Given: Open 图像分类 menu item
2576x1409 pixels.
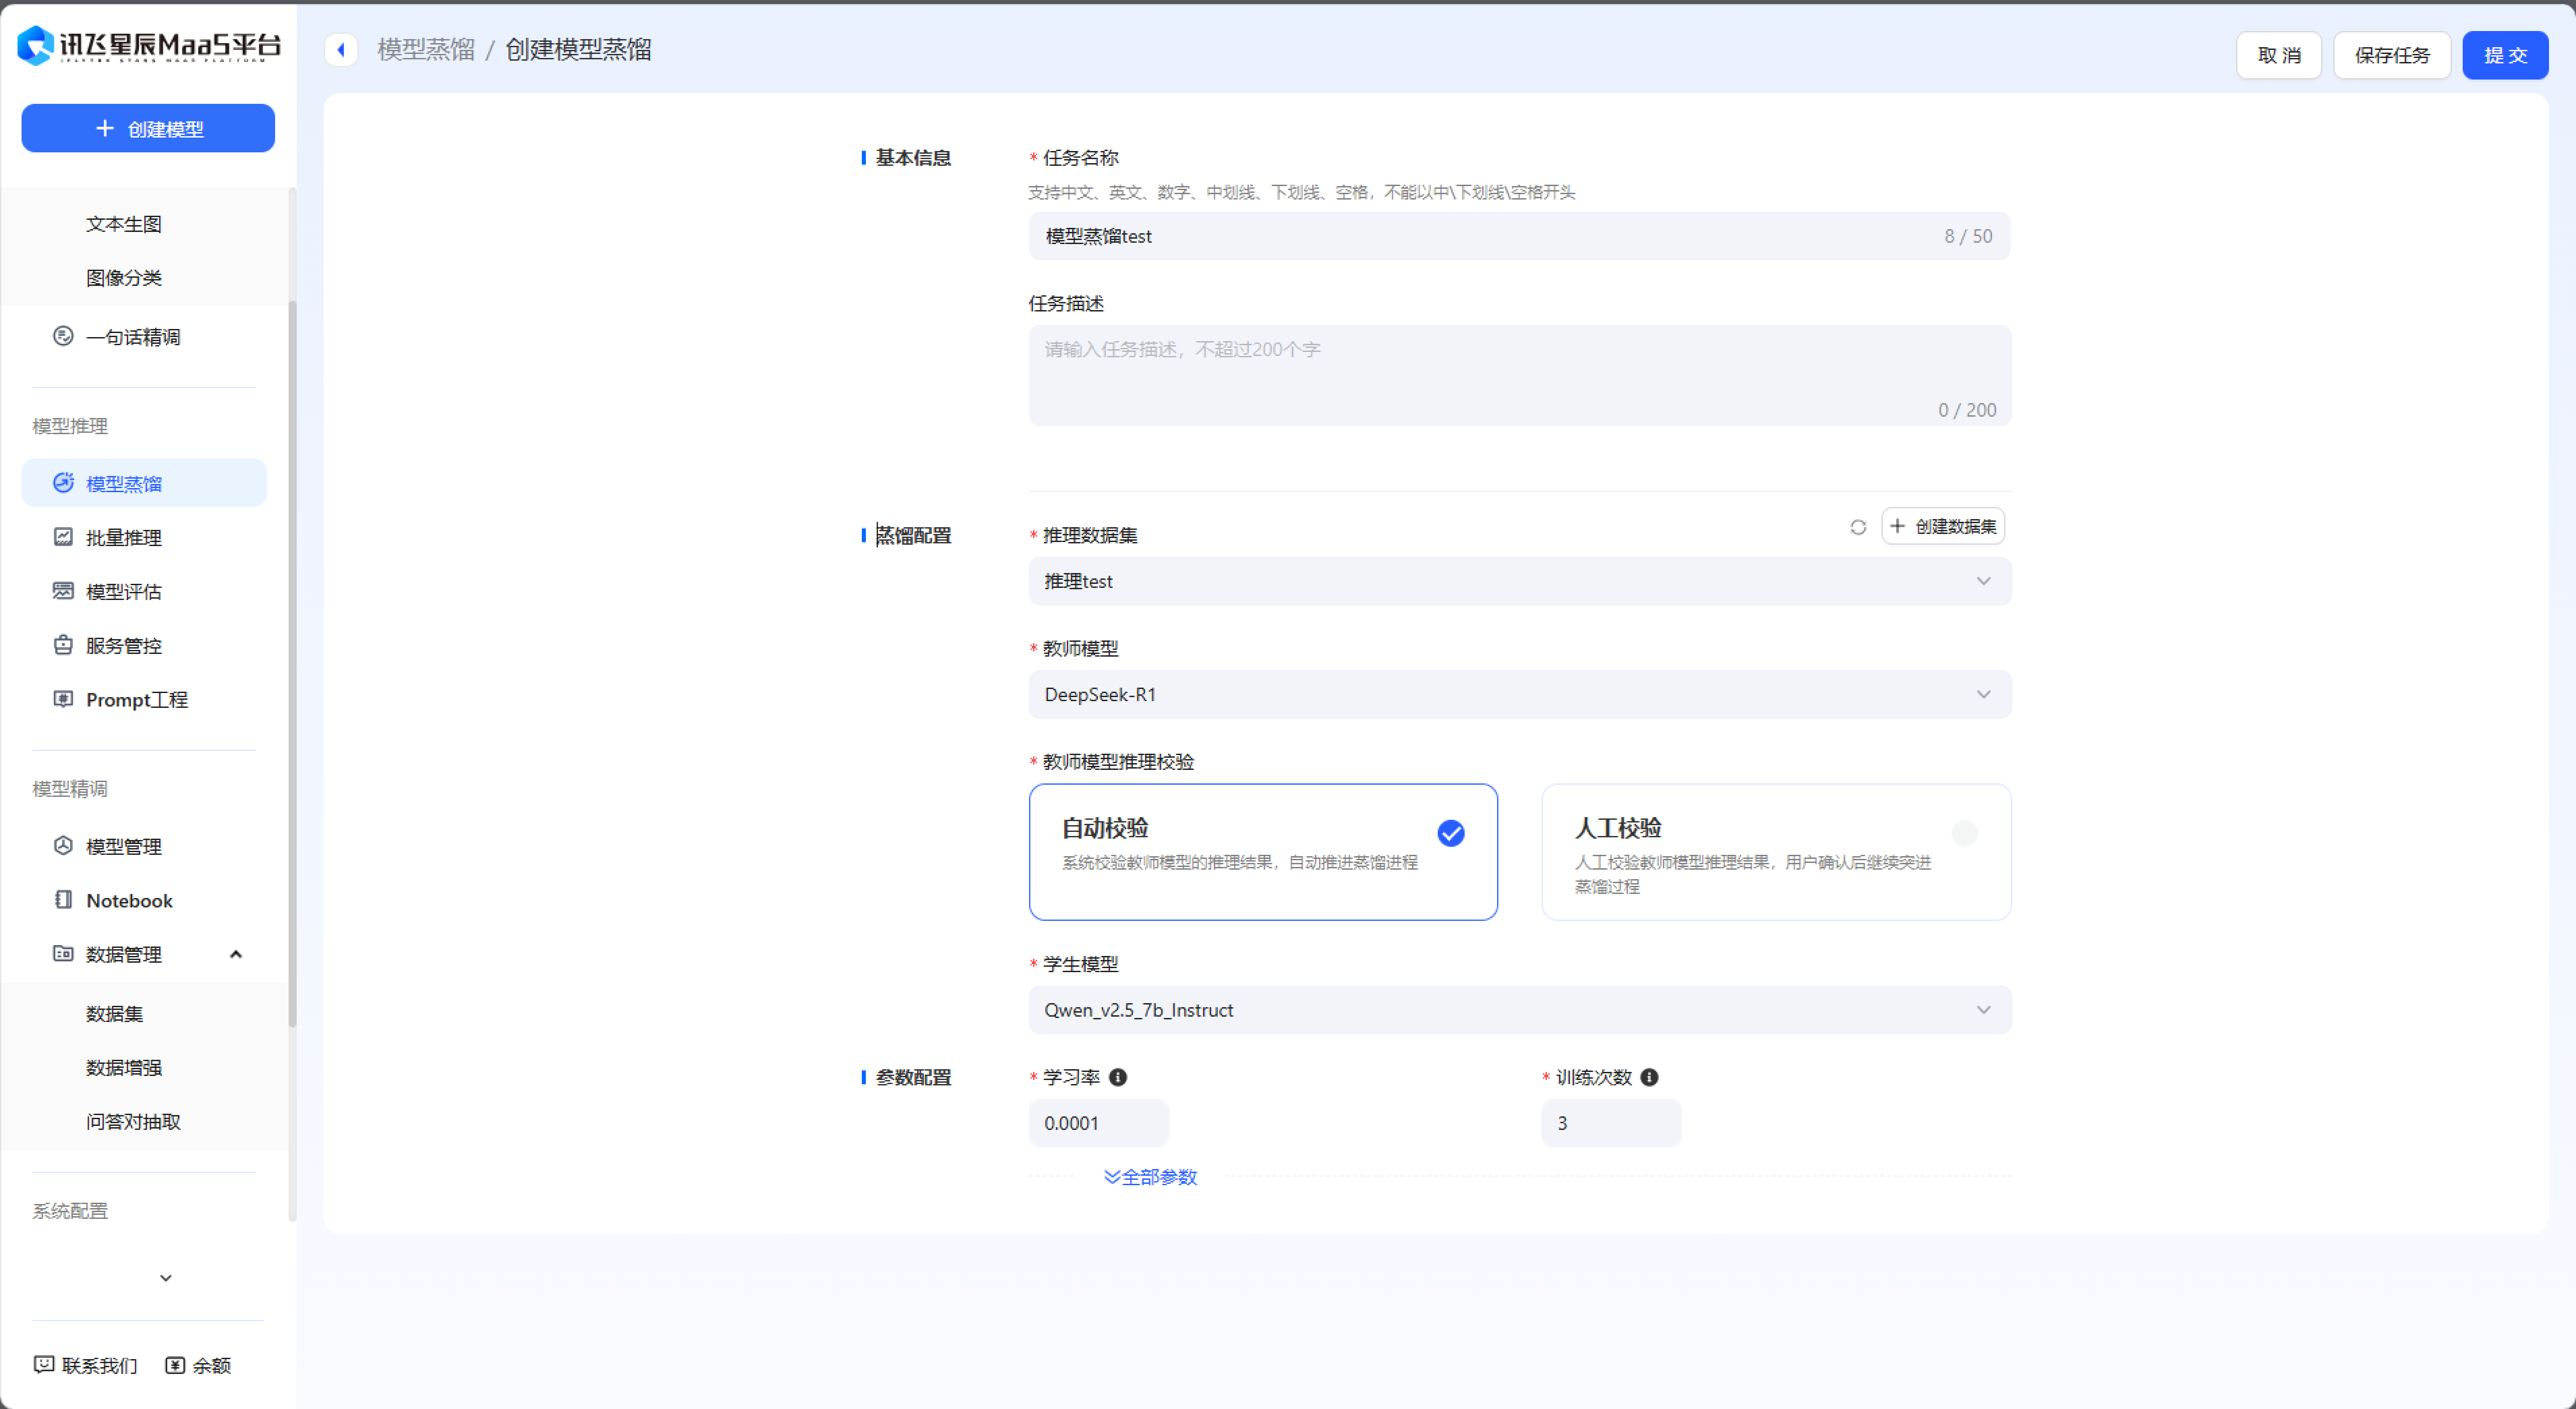Looking at the screenshot, I should point(124,278).
